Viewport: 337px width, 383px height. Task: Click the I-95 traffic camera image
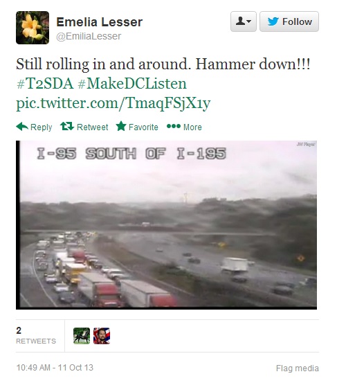(x=167, y=225)
